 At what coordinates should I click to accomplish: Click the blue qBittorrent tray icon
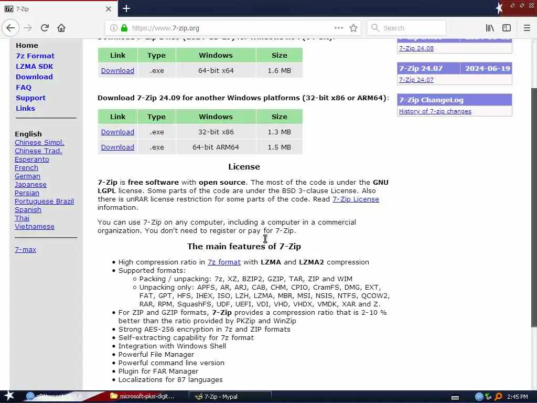pyautogui.click(x=479, y=397)
